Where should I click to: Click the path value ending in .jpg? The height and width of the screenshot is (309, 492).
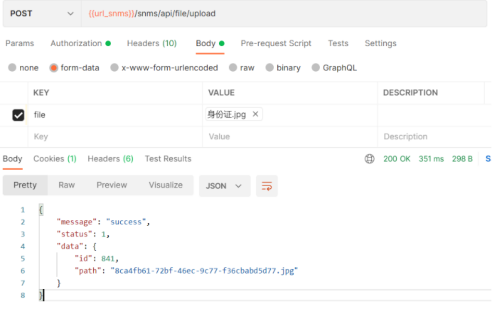pos(204,271)
